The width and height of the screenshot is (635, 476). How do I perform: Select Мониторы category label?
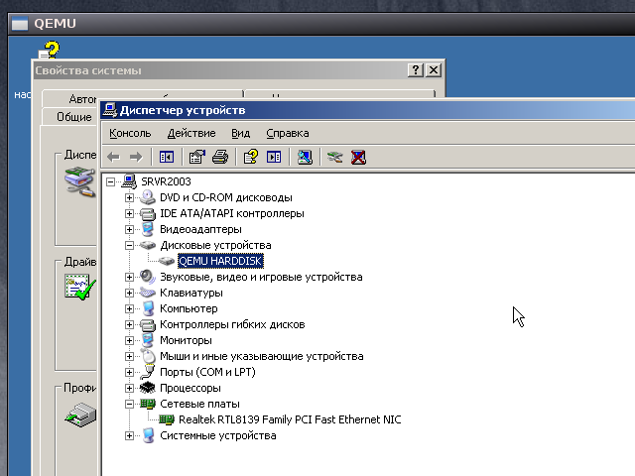[x=186, y=340]
